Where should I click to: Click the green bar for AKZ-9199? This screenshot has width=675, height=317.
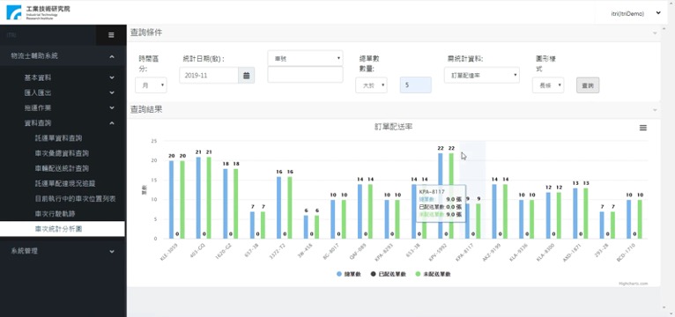[506, 211]
